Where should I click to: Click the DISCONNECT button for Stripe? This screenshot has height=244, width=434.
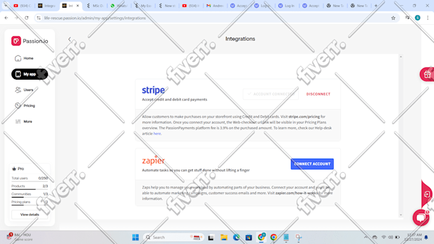tap(318, 94)
